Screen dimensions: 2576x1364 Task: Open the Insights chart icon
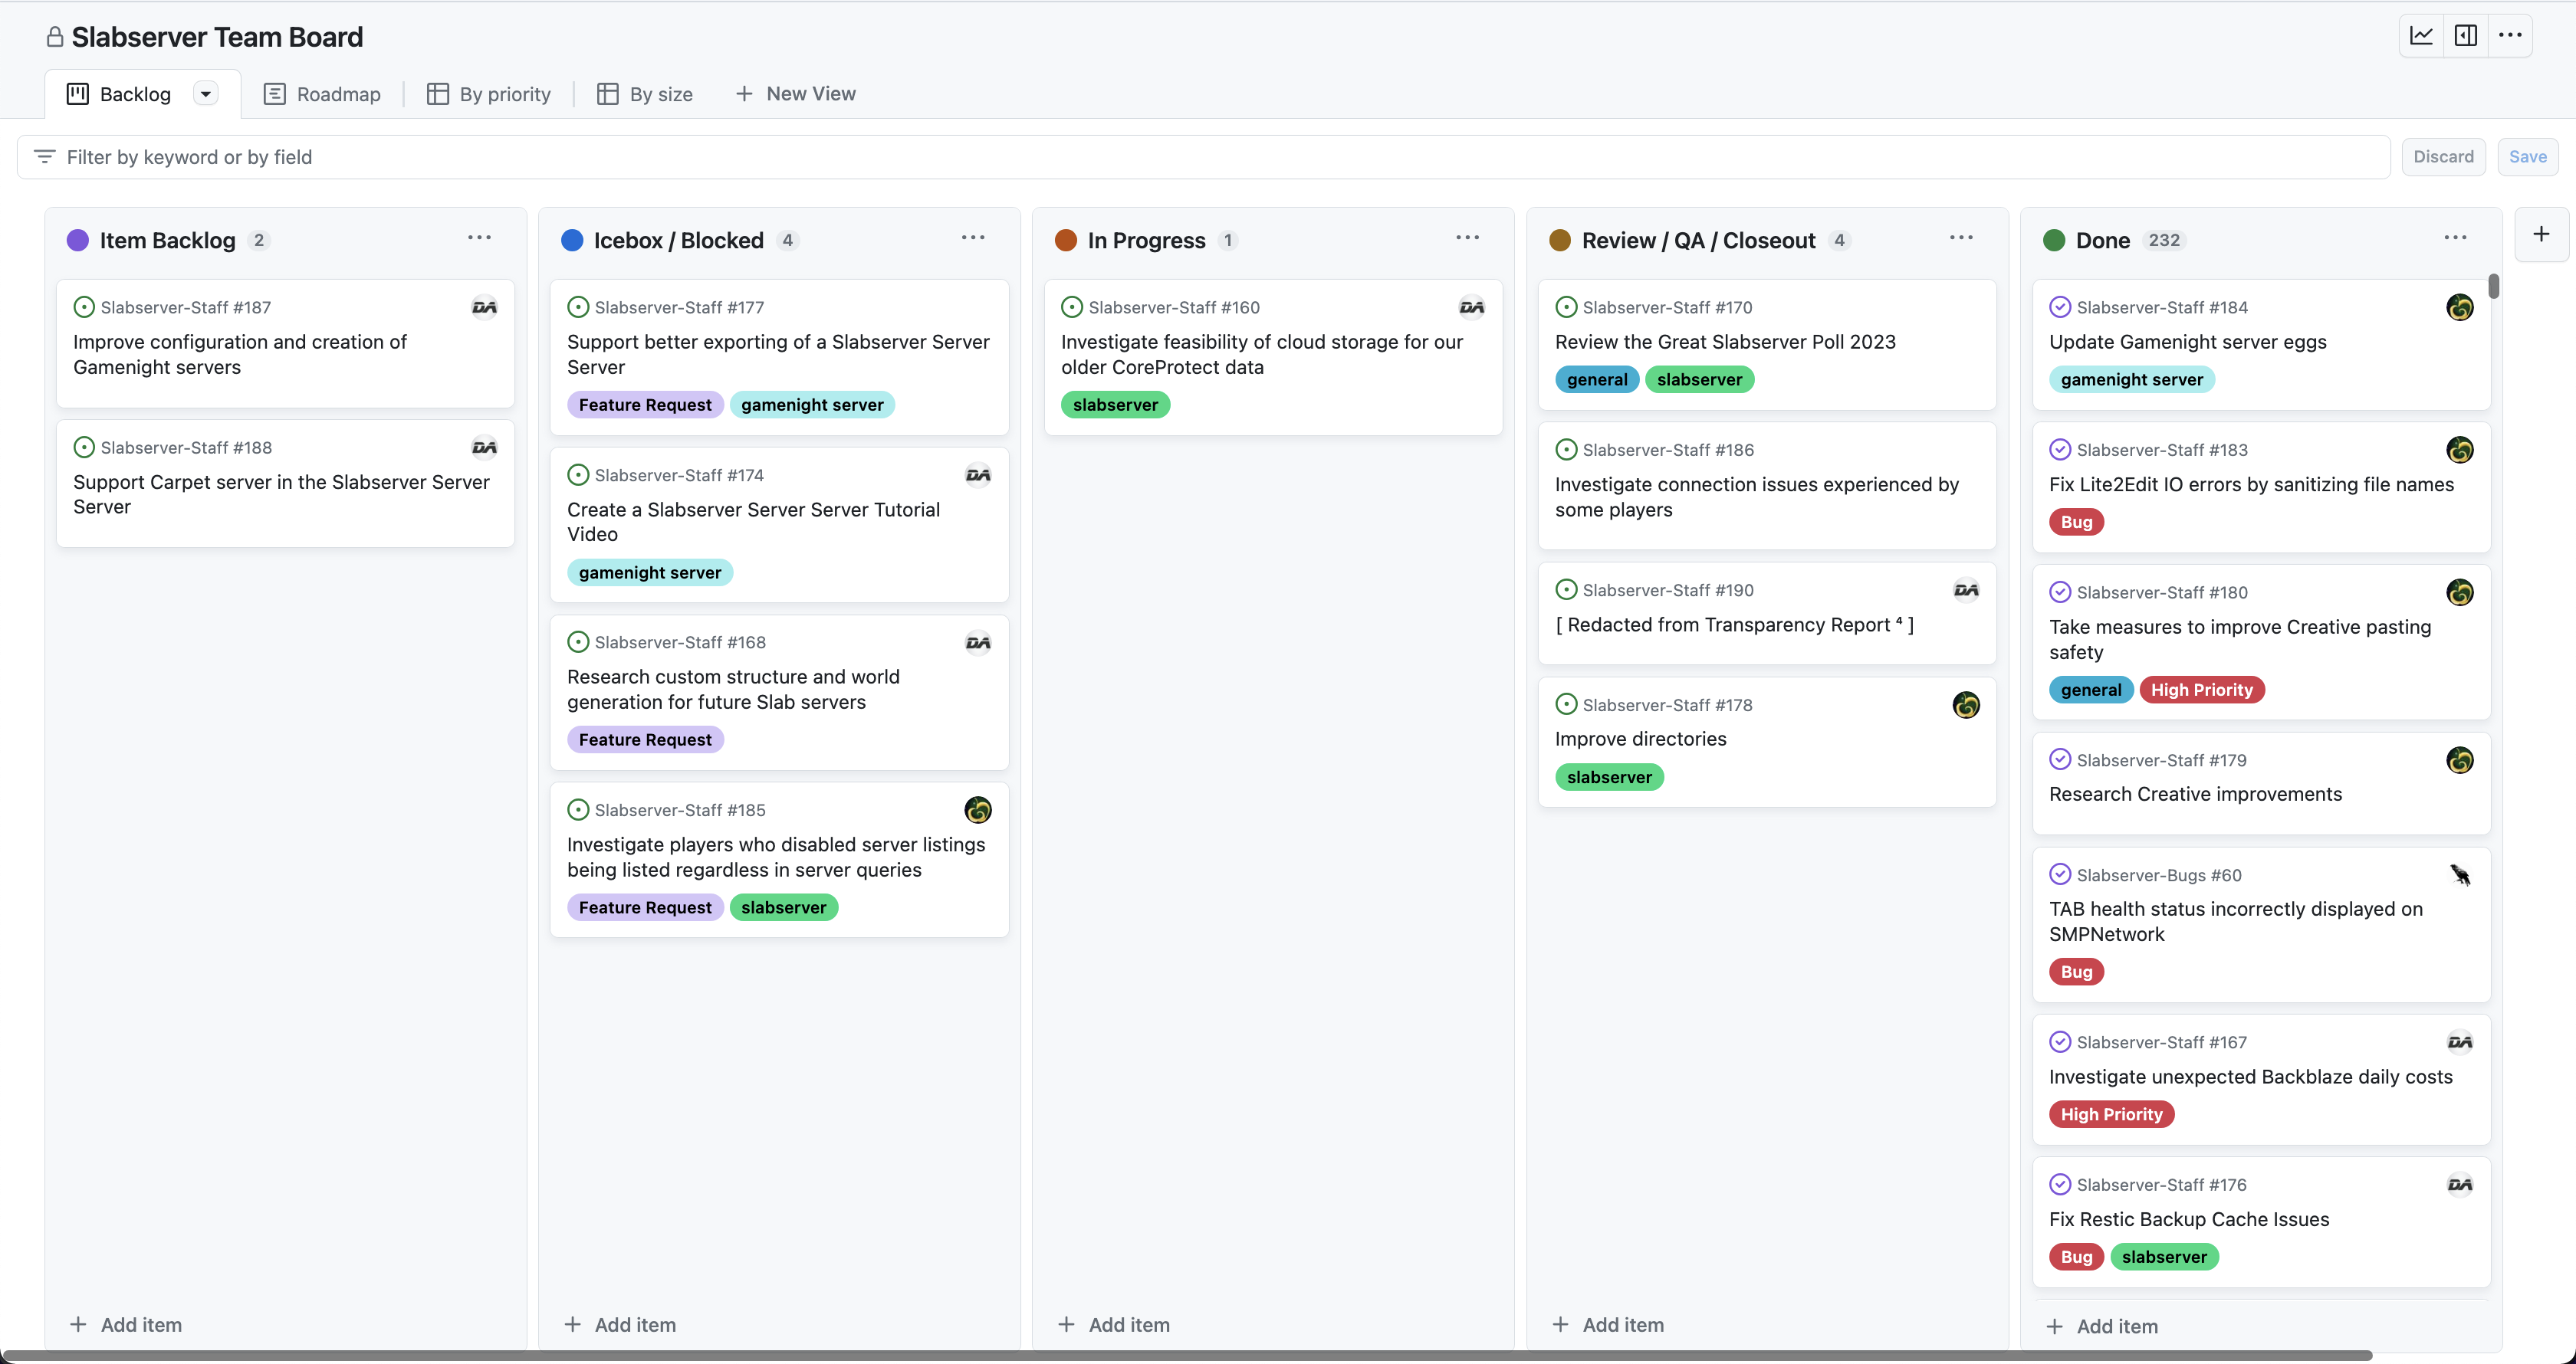(x=2421, y=36)
